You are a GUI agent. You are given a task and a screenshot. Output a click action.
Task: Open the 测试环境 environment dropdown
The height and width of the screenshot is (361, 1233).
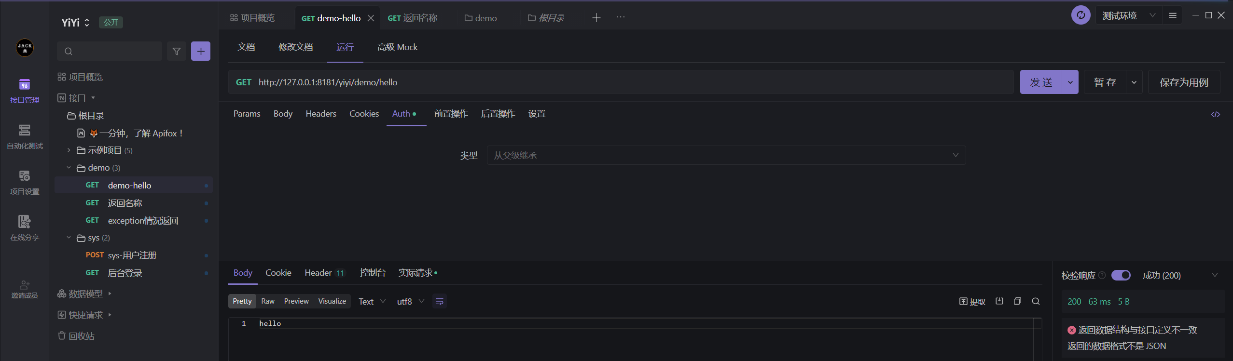coord(1129,15)
